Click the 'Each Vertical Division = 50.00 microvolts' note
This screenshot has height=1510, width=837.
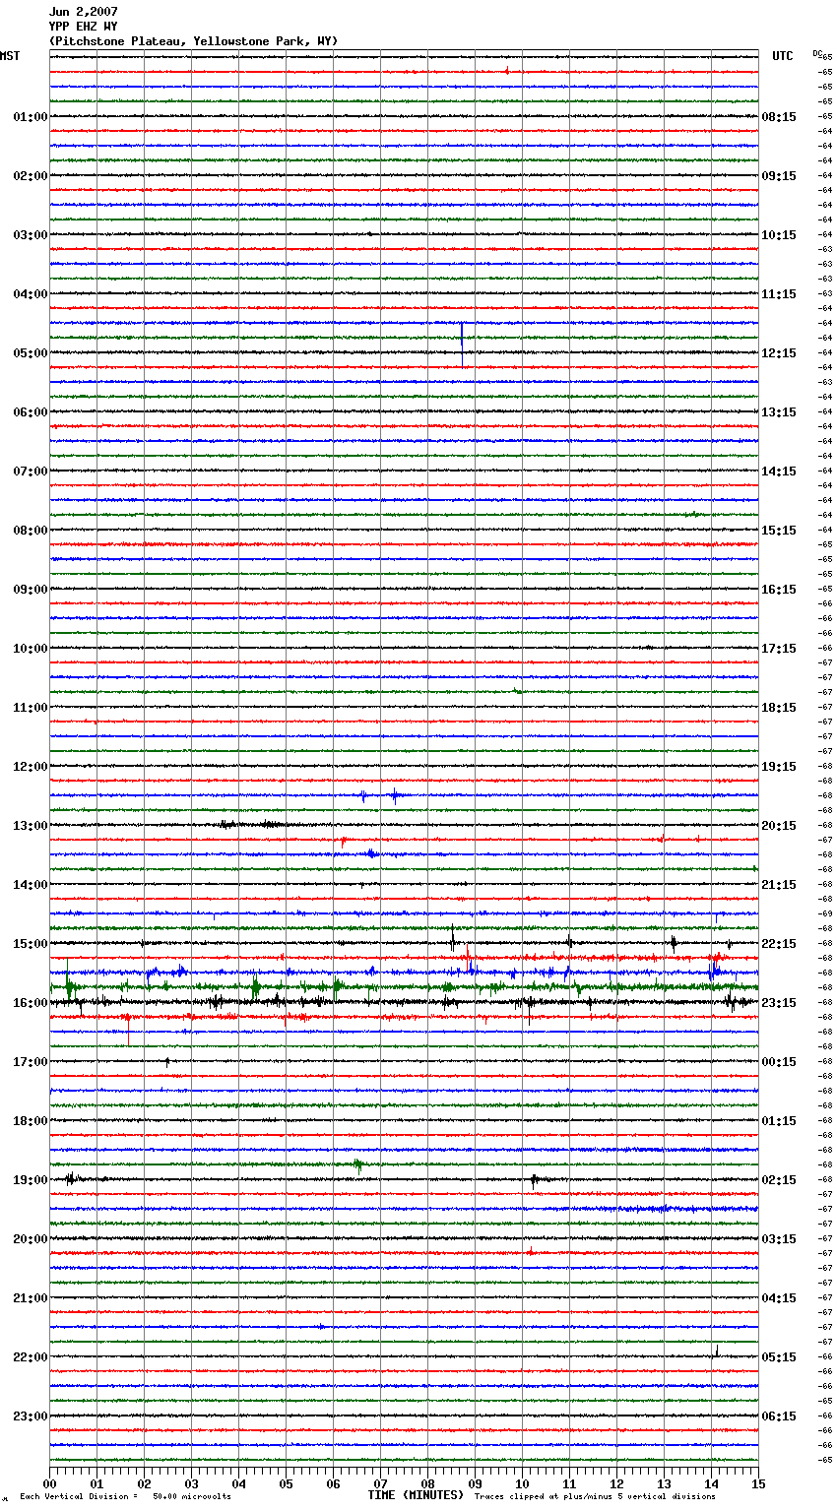click(x=125, y=1497)
